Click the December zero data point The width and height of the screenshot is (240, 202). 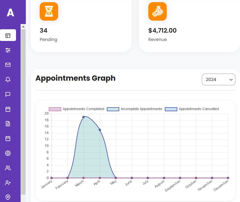point(228,178)
